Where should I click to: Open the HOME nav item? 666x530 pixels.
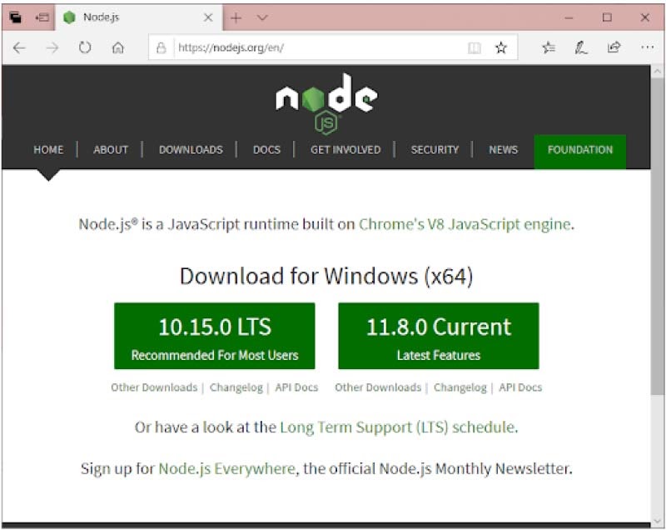tap(48, 150)
